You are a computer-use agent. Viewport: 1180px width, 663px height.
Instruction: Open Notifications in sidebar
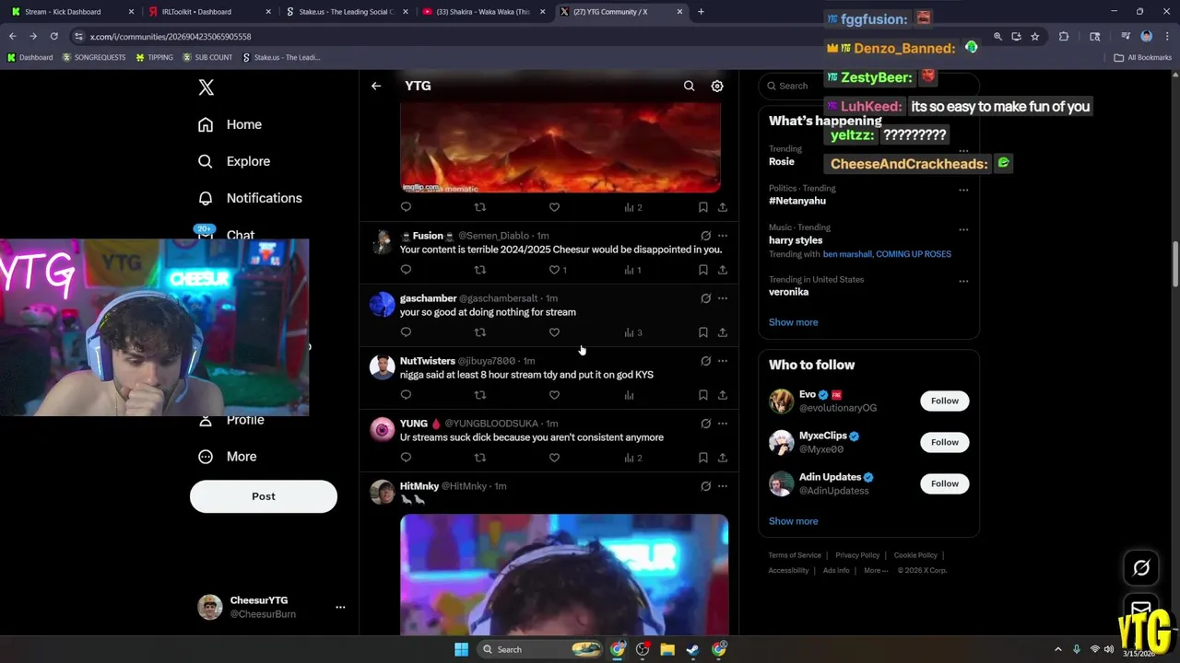[x=250, y=198]
